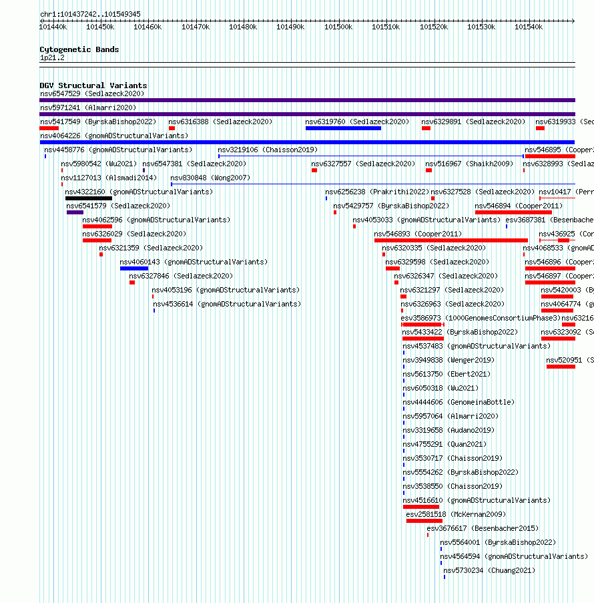Viewport: 594px width, 603px height.
Task: Open nsv4564594 (gnomADStructuralVariants) entry
Action: (x=514, y=556)
